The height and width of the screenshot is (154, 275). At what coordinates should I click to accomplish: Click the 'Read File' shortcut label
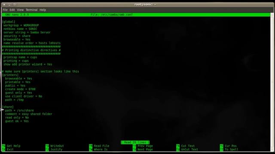(101, 146)
